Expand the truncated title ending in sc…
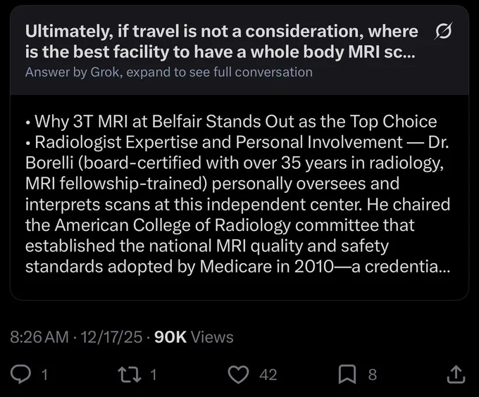The height and width of the screenshot is (397, 479). click(x=399, y=52)
